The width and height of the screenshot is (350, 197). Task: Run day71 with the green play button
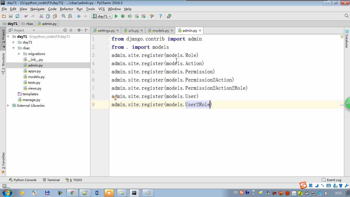[116, 16]
